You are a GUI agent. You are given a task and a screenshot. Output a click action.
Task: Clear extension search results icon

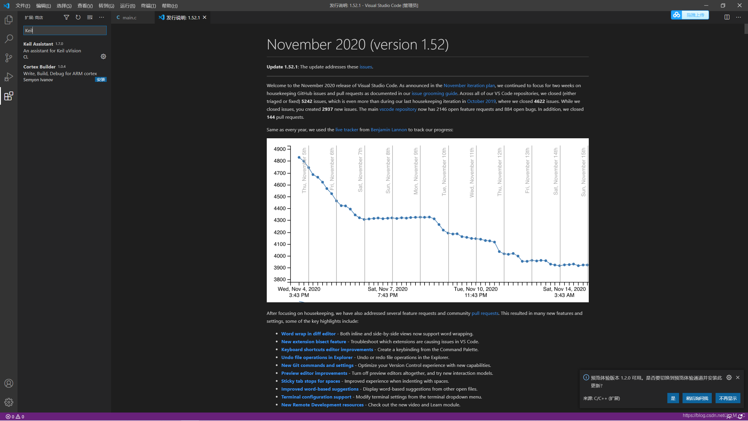(x=90, y=17)
